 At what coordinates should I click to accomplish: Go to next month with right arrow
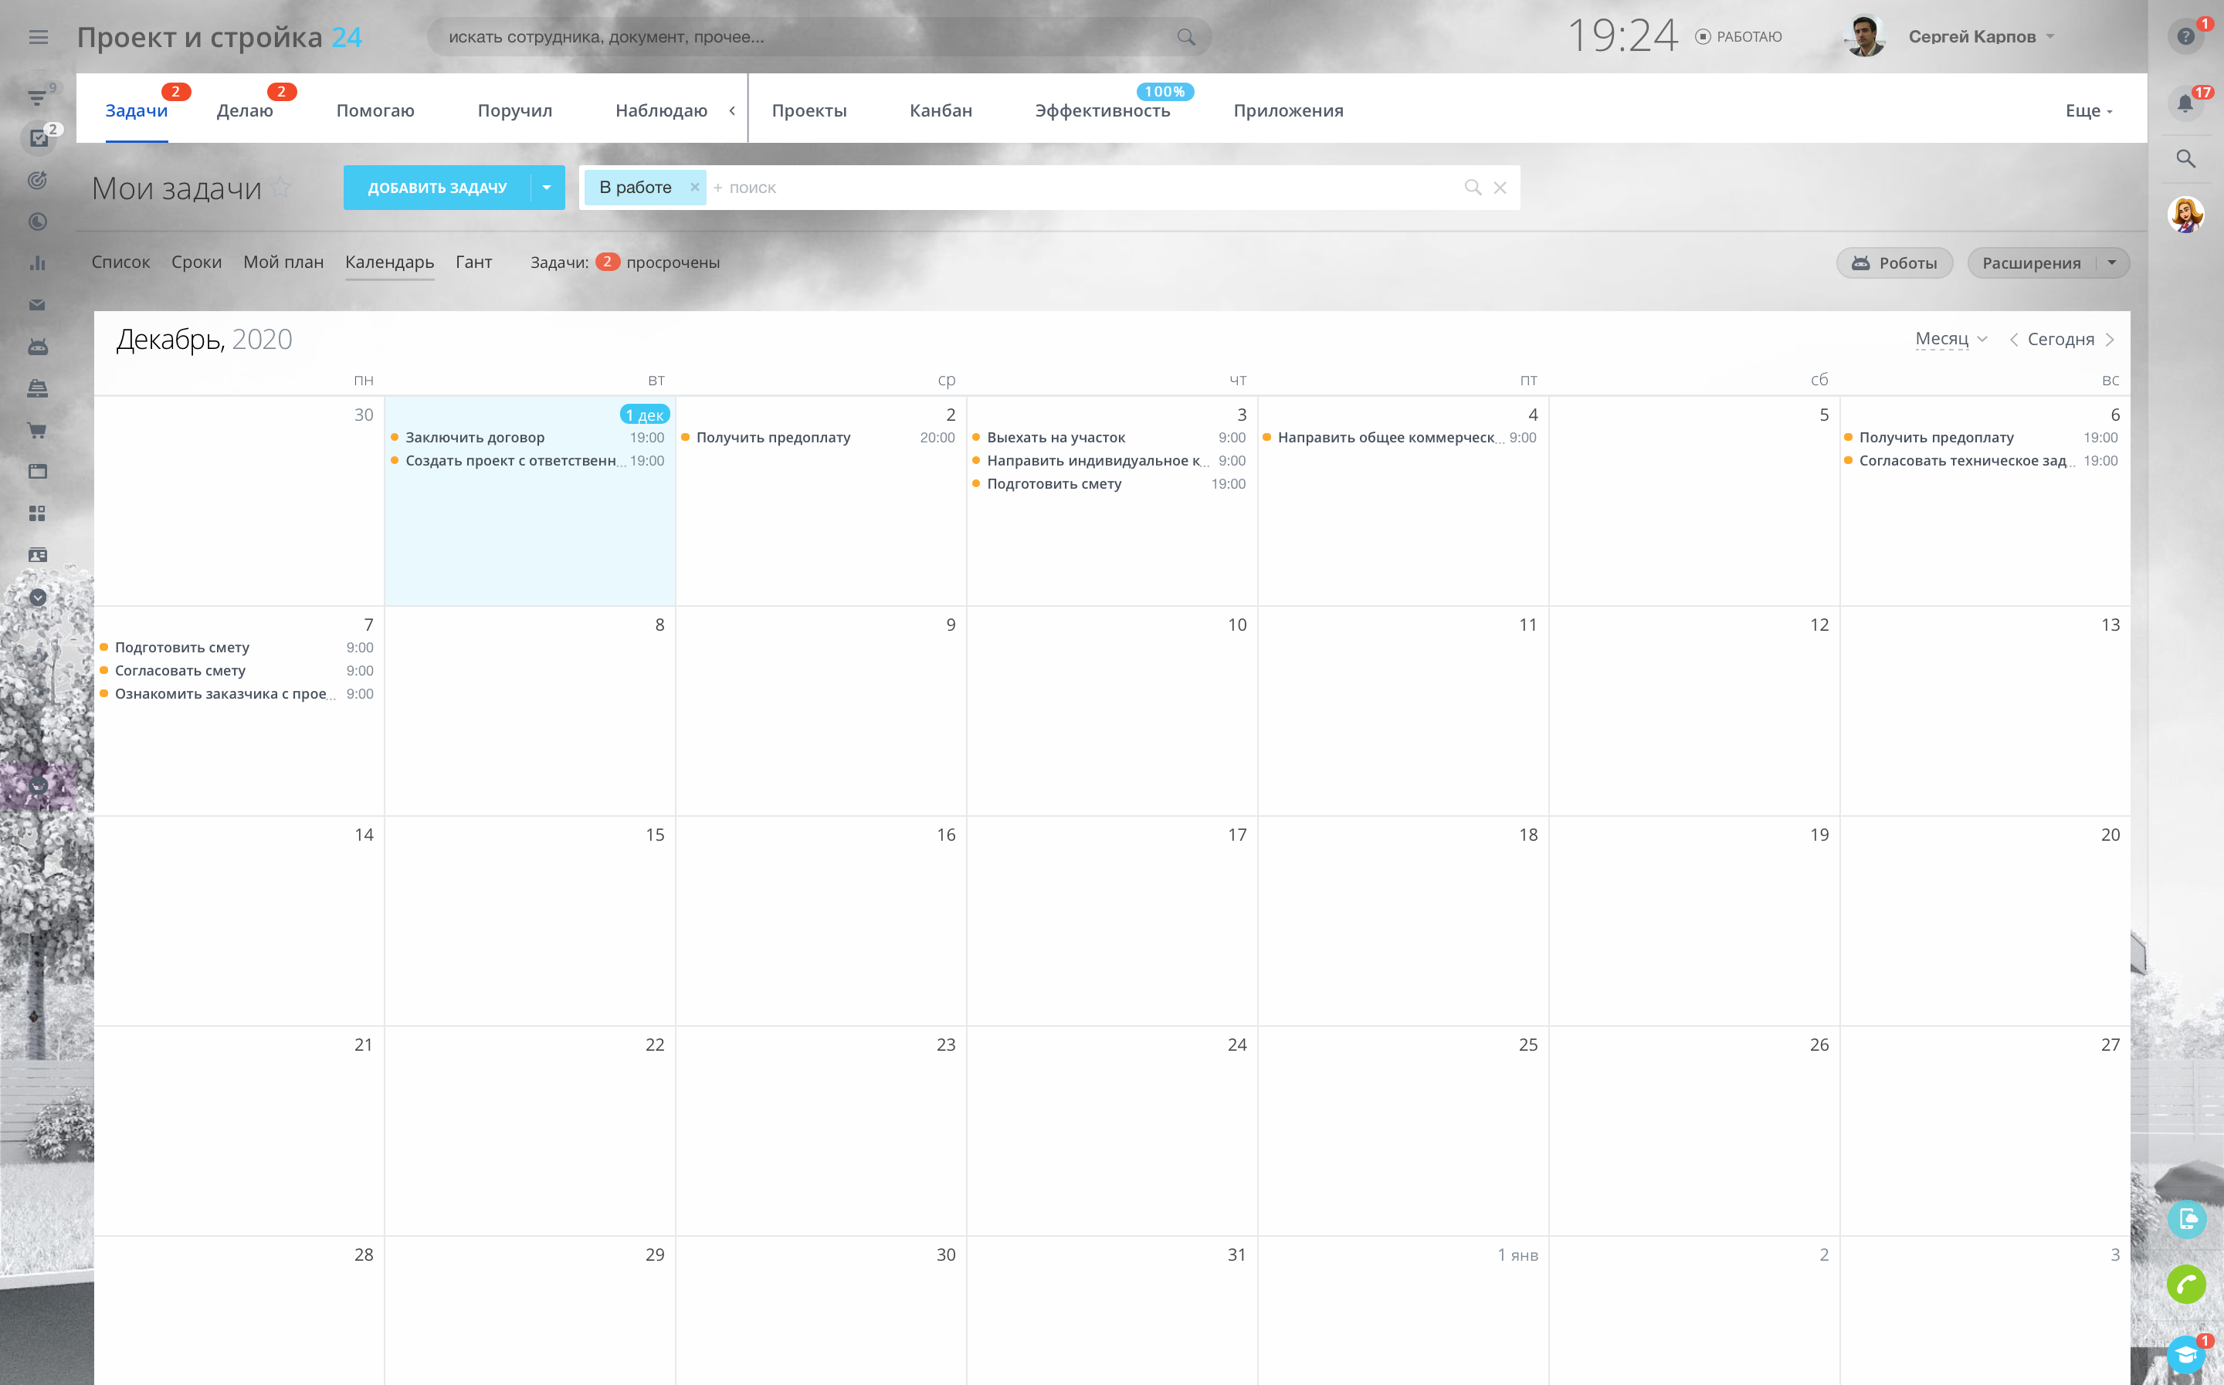(x=2110, y=340)
